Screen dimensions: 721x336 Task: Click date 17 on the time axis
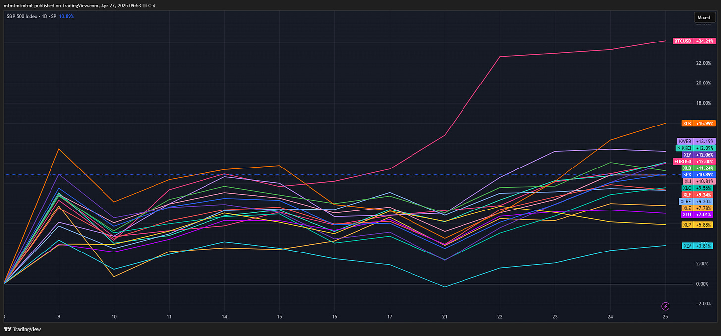click(390, 317)
